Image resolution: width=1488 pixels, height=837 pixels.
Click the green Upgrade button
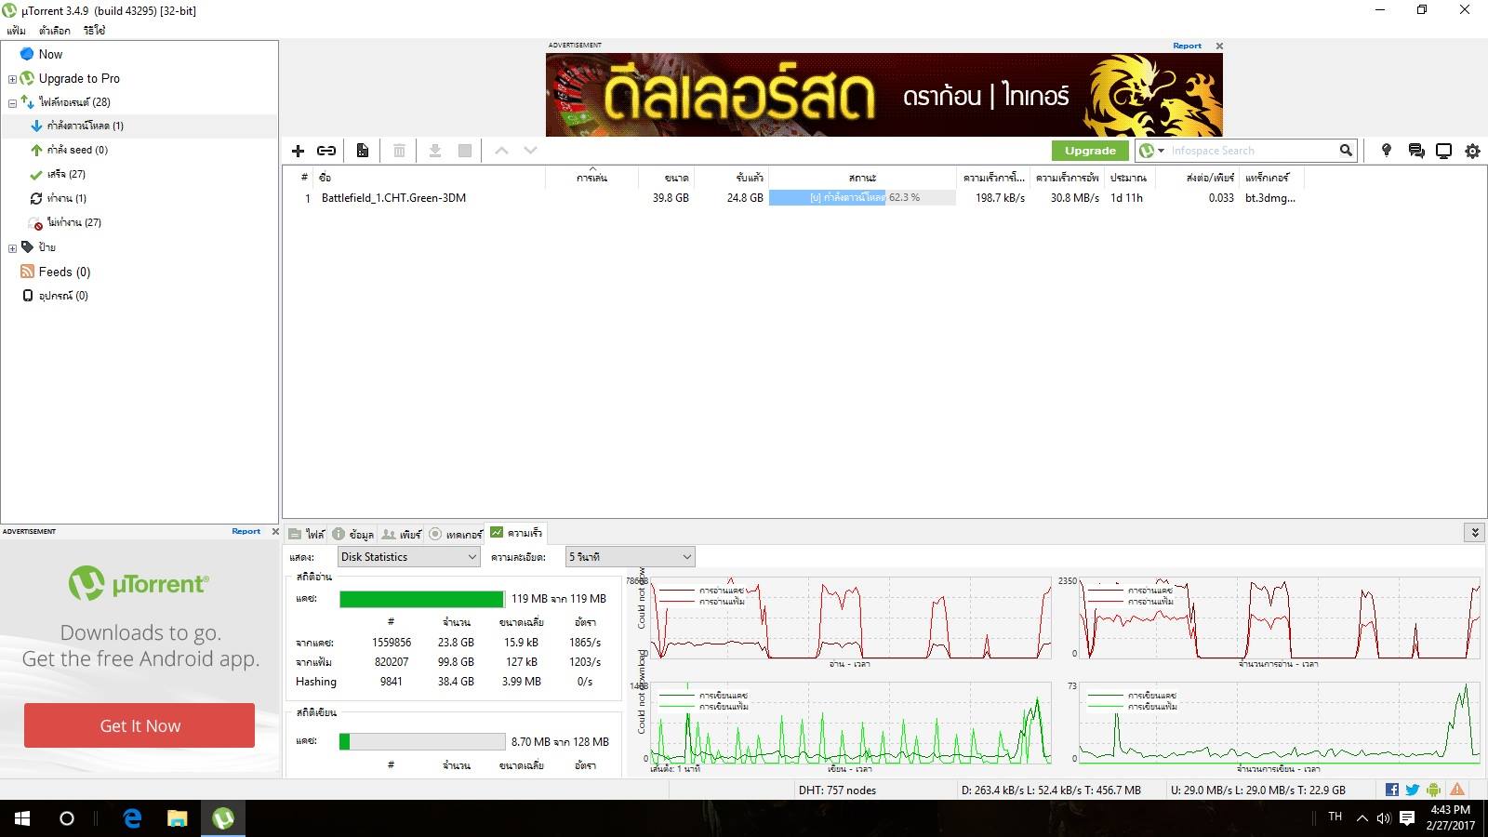pyautogui.click(x=1090, y=151)
